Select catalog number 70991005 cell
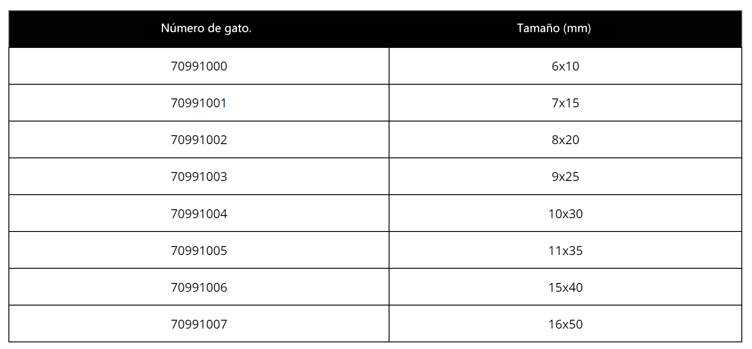752x349 pixels. click(x=199, y=250)
